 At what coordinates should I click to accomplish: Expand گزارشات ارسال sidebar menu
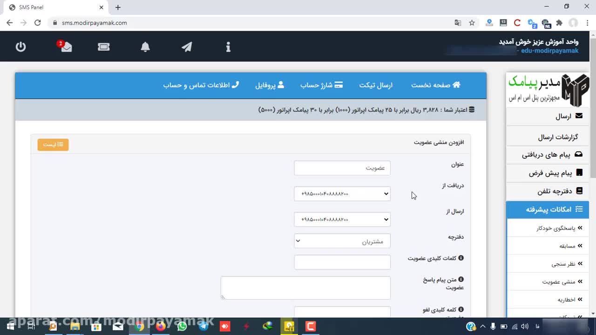coord(548,137)
